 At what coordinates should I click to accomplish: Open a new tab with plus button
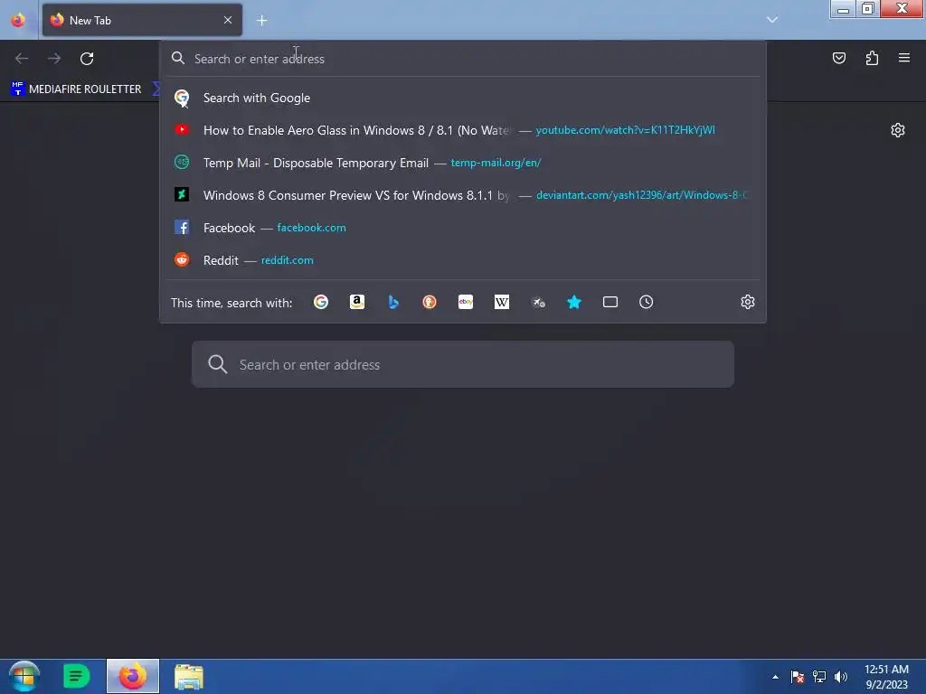click(261, 21)
